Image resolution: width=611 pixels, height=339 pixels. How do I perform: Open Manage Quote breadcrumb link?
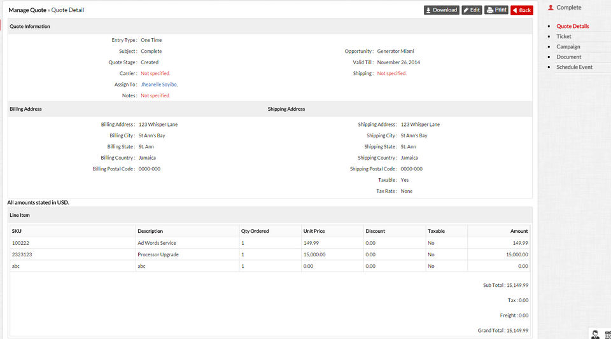click(x=27, y=10)
